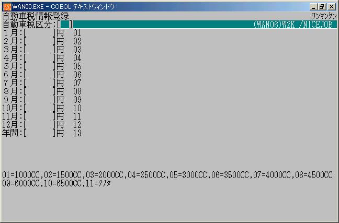Set focus on the 12月 field
Viewport: 339px width, 223px height.
coord(40,125)
